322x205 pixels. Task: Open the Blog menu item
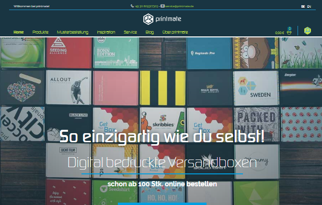point(149,32)
